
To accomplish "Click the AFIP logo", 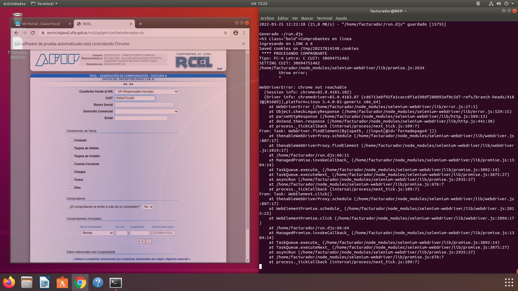I will [57, 60].
